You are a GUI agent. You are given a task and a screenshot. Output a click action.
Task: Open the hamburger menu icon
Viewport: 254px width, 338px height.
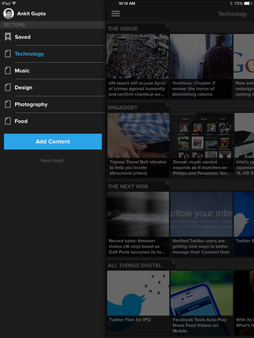pos(115,13)
